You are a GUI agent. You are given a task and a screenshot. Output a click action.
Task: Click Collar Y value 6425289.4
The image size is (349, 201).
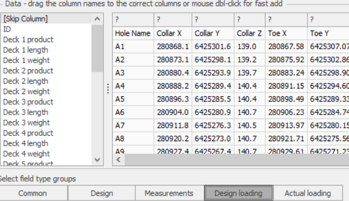point(213,86)
